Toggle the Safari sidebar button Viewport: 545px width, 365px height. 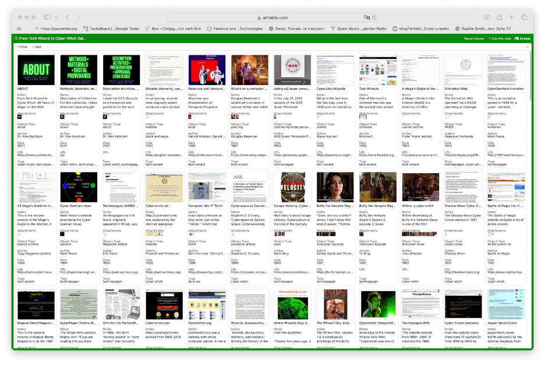click(47, 17)
